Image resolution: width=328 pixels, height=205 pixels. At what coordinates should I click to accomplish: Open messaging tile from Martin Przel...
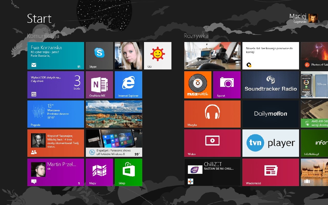pyautogui.click(x=56, y=172)
